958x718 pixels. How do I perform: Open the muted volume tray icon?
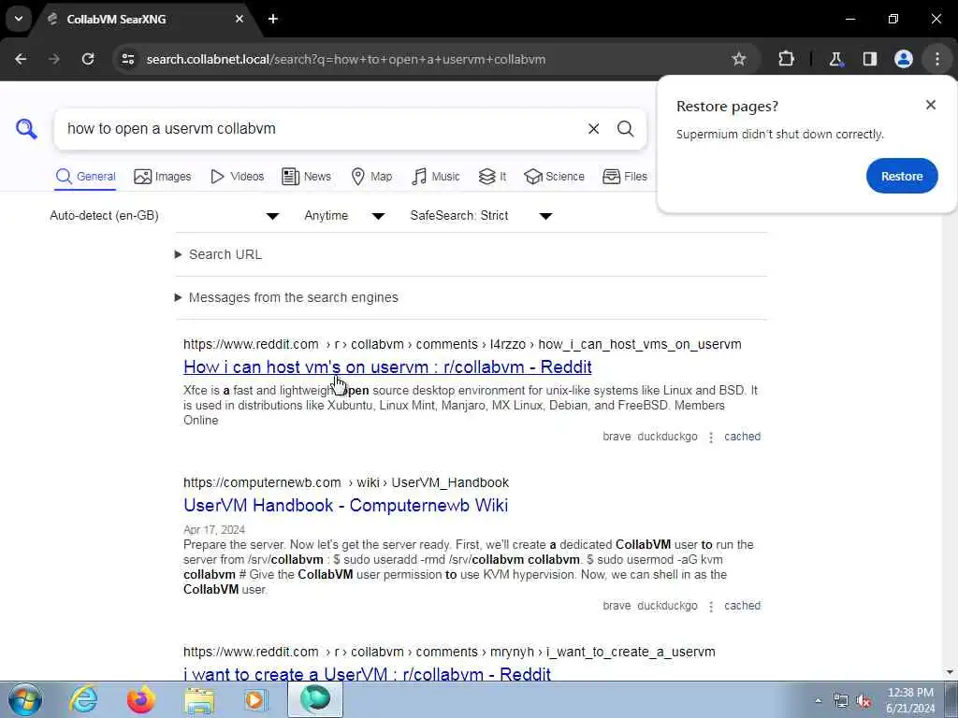tap(864, 701)
